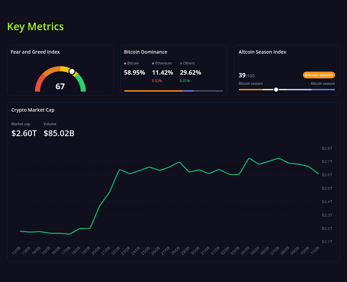Click the $2.2T y-axis label
Screen dimensions: 347x282
[x=327, y=228]
